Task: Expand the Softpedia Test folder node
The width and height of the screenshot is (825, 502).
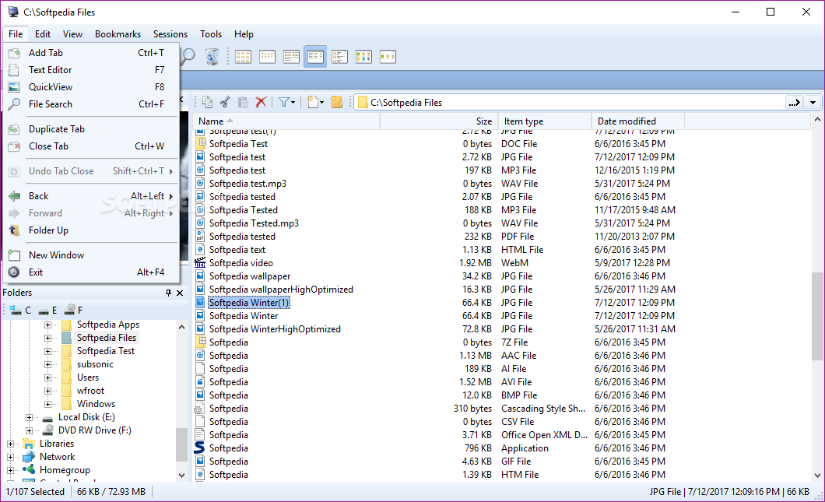Action: click(48, 351)
